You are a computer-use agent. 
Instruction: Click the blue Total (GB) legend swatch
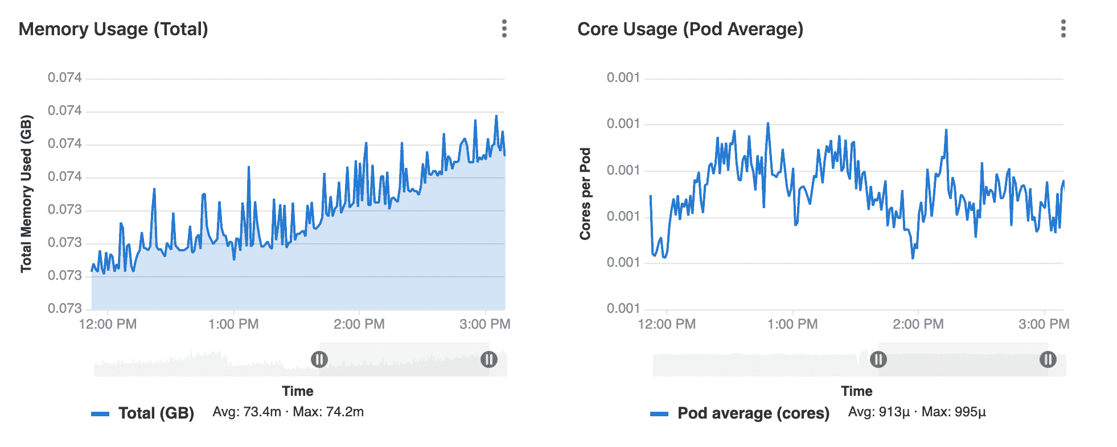pyautogui.click(x=100, y=414)
